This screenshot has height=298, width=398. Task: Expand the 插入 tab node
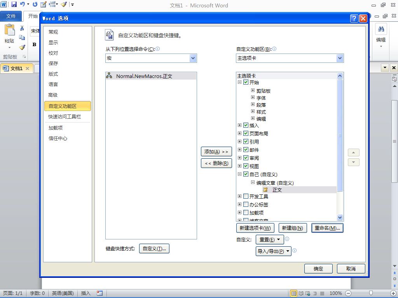pos(239,125)
